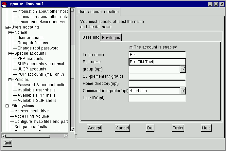Open the group dropdown arrow

pos(183,69)
